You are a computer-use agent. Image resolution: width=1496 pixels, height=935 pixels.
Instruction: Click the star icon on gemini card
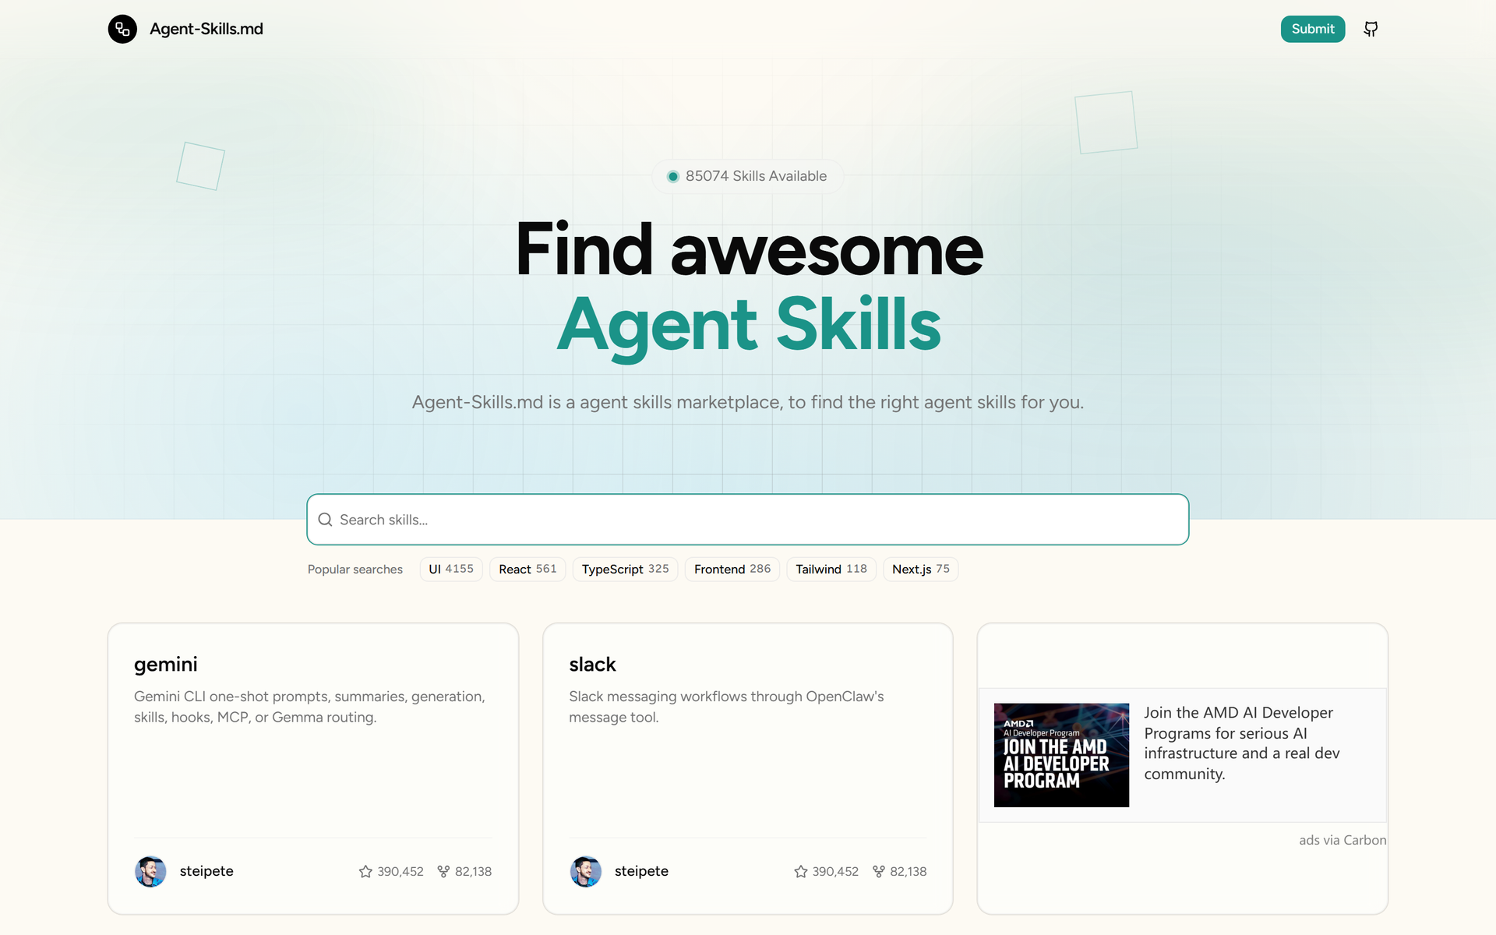pos(365,871)
